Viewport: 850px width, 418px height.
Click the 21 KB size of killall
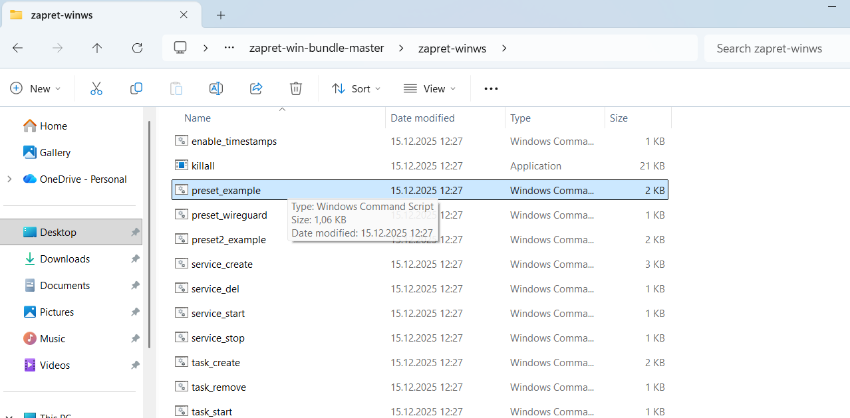(654, 165)
